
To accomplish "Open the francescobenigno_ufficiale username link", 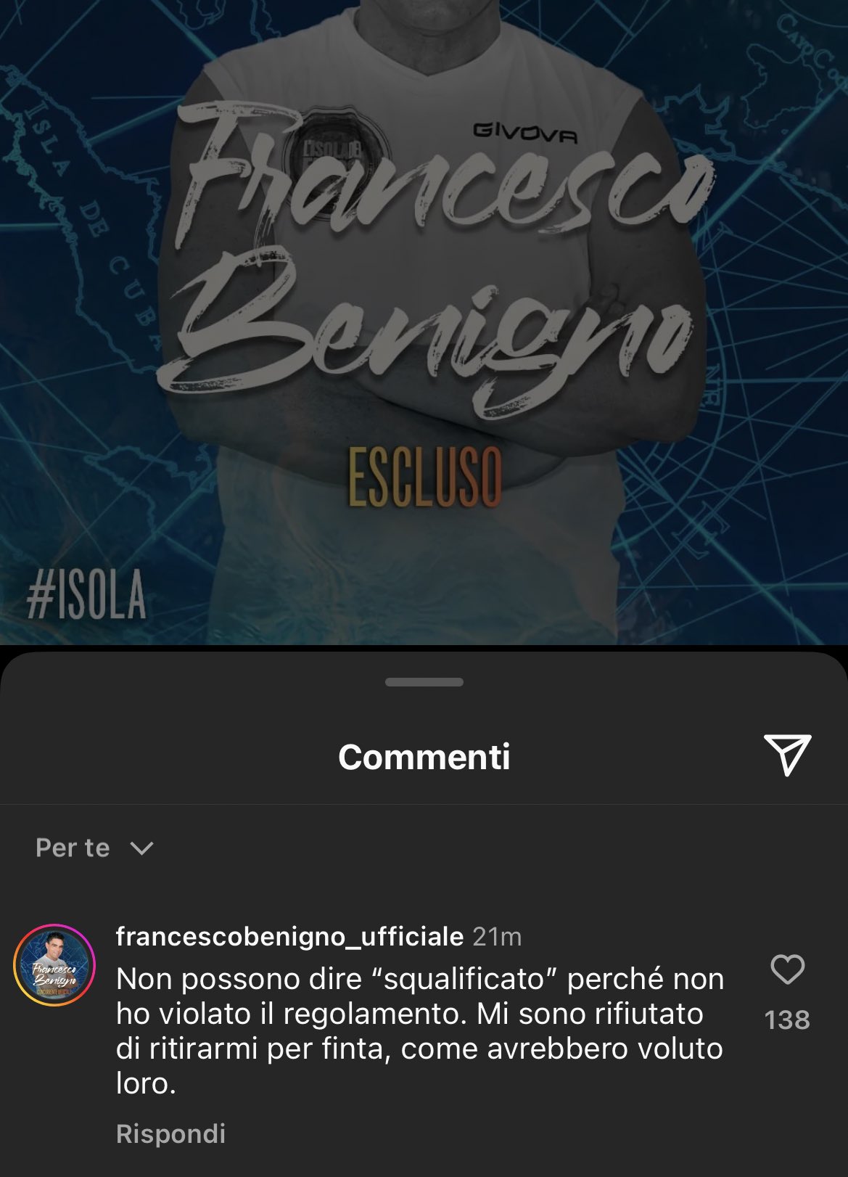I will coord(289,936).
